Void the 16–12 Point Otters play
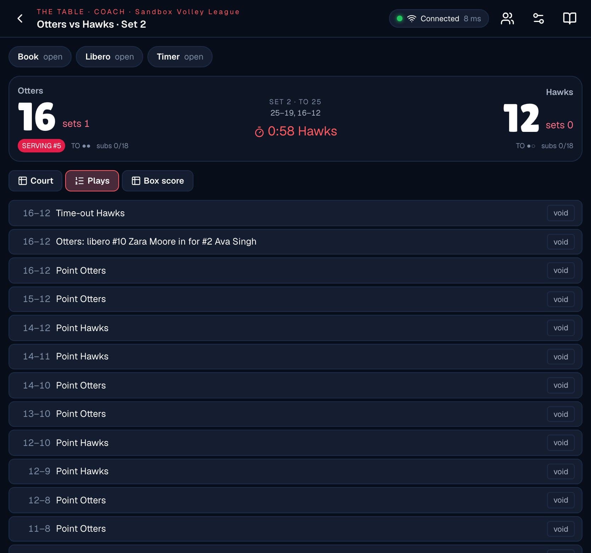591x553 pixels. [x=561, y=270]
